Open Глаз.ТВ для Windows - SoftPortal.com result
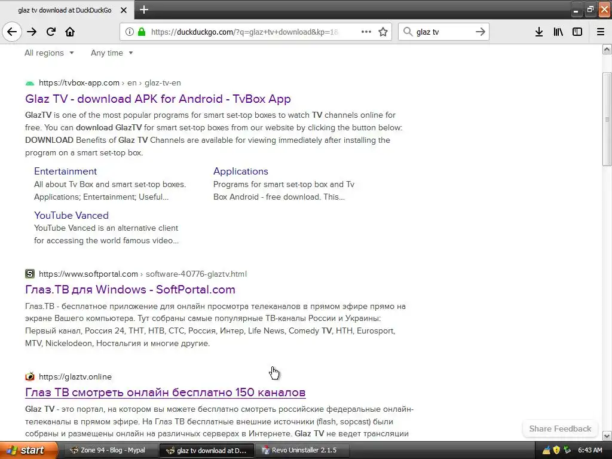 click(x=130, y=289)
